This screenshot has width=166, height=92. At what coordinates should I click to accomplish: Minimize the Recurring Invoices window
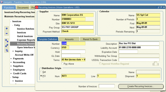tap(158, 7)
